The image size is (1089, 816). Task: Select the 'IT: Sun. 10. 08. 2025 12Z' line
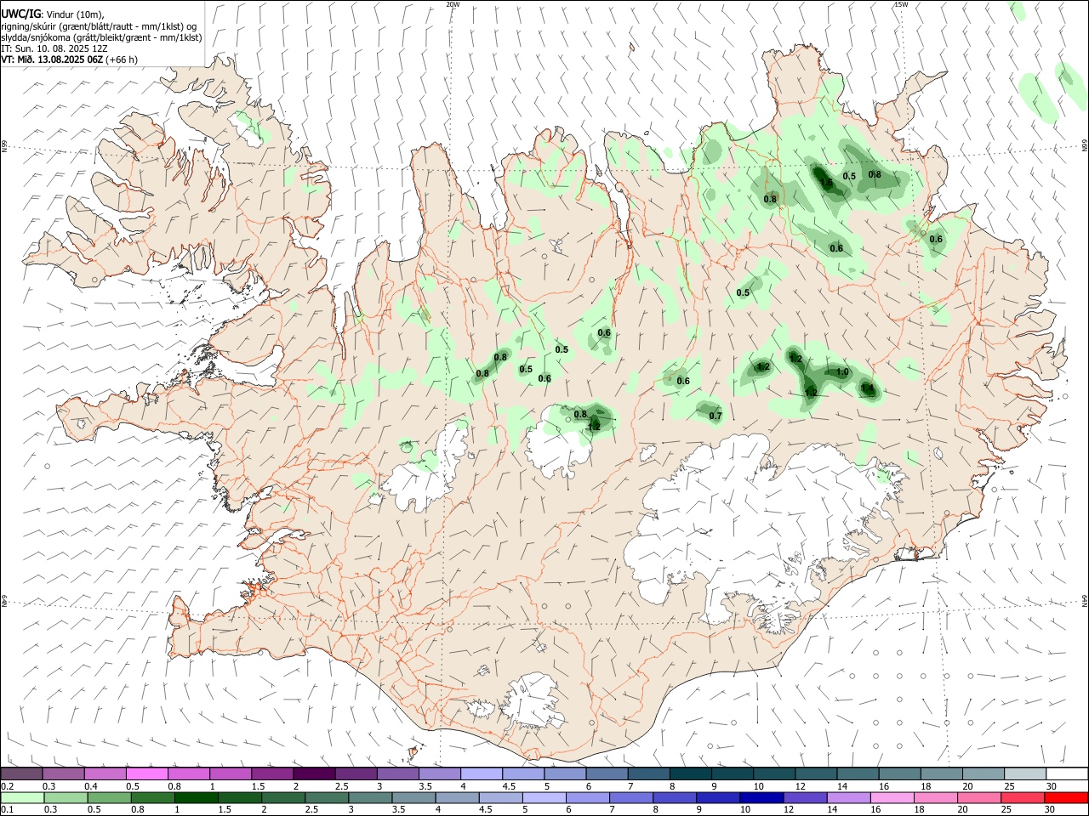[x=54, y=48]
